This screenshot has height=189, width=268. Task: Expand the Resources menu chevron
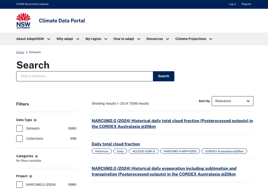(168, 39)
